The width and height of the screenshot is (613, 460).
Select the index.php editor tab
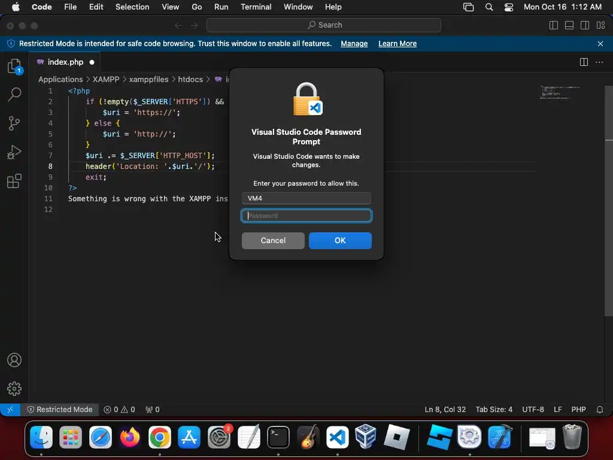65,62
